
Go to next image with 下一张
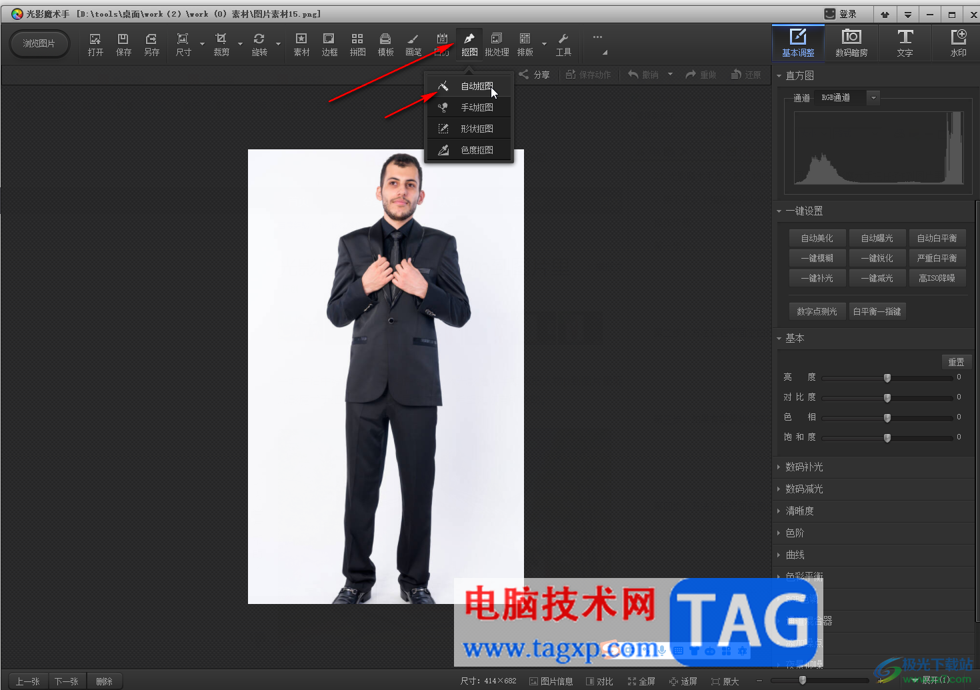click(66, 681)
